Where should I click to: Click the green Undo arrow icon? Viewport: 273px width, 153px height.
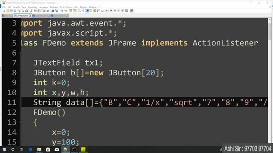click(x=44, y=11)
